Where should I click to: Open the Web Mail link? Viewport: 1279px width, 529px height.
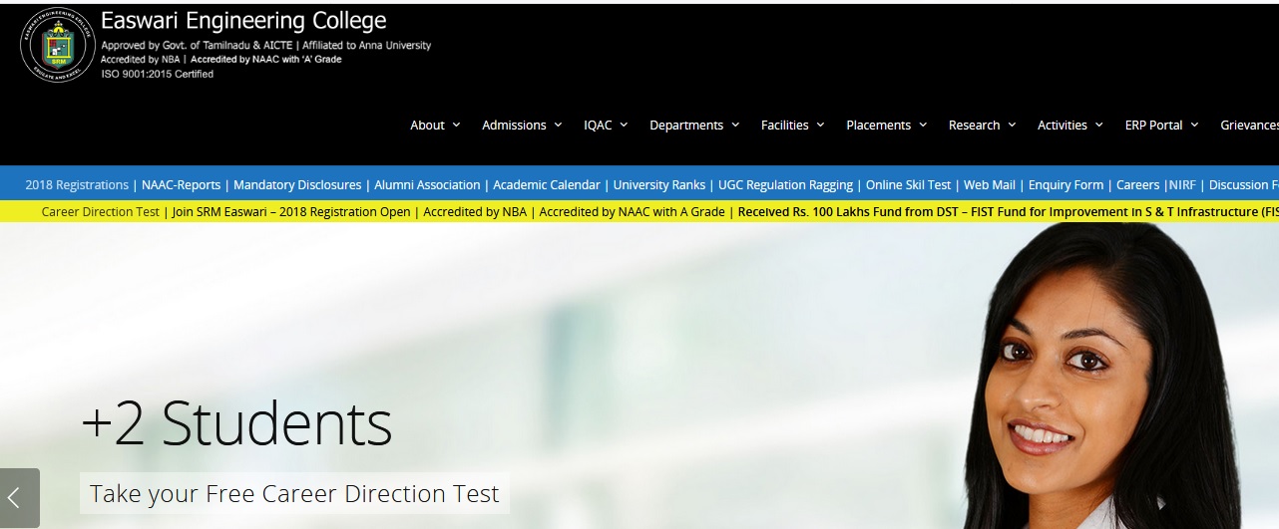point(990,185)
